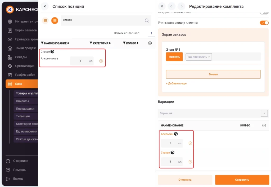271x187 pixels.
Task: Remove Стакан from the kit items
Action: coord(190,162)
